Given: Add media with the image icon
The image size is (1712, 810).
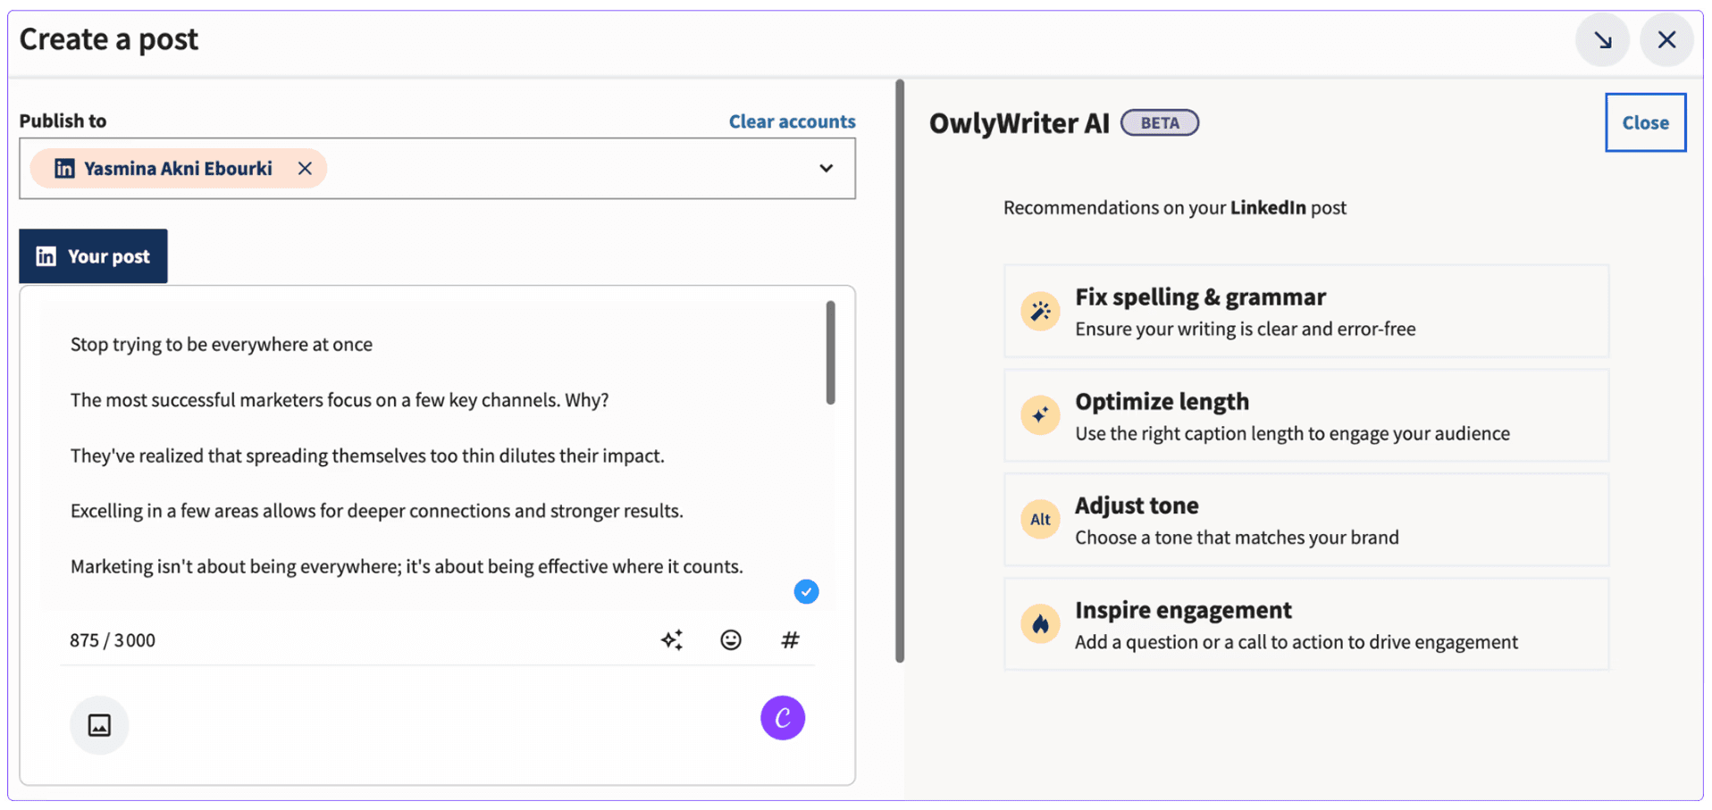Looking at the screenshot, I should pyautogui.click(x=99, y=724).
